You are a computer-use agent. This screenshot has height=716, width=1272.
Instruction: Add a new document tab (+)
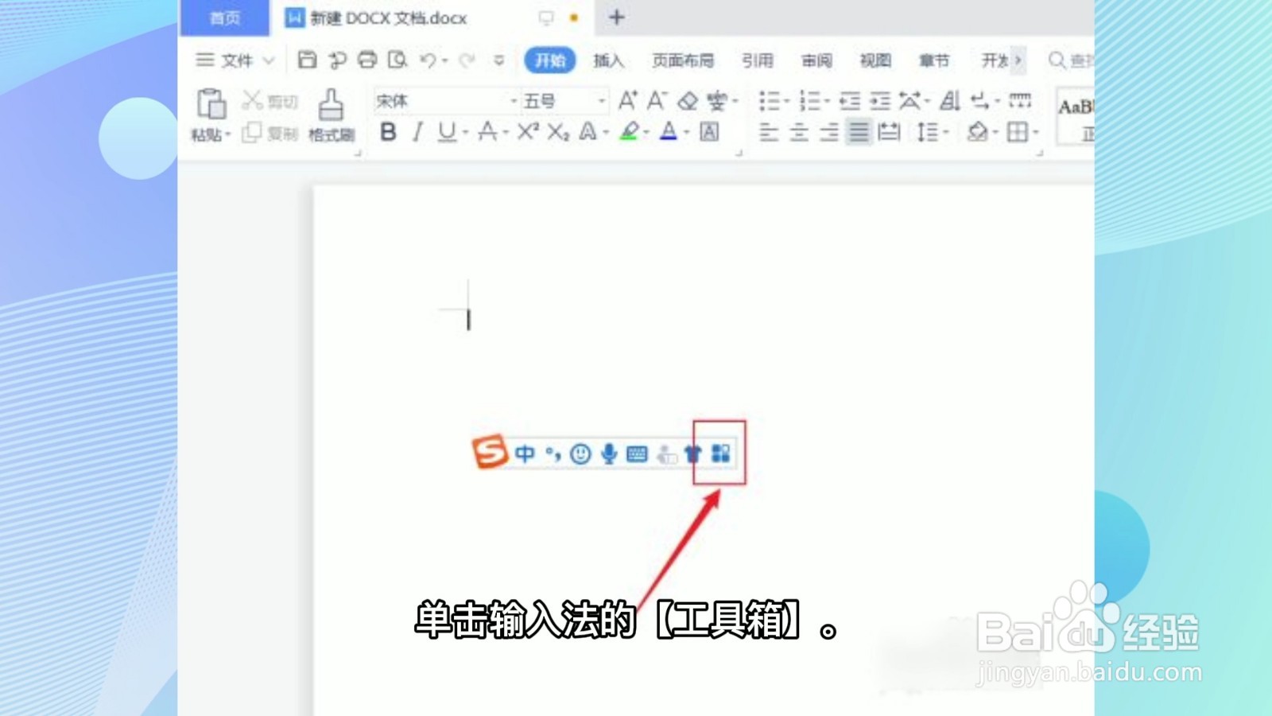(617, 18)
